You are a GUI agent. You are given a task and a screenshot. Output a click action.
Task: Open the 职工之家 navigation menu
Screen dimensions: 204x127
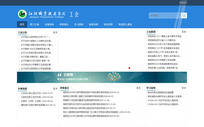[34, 24]
